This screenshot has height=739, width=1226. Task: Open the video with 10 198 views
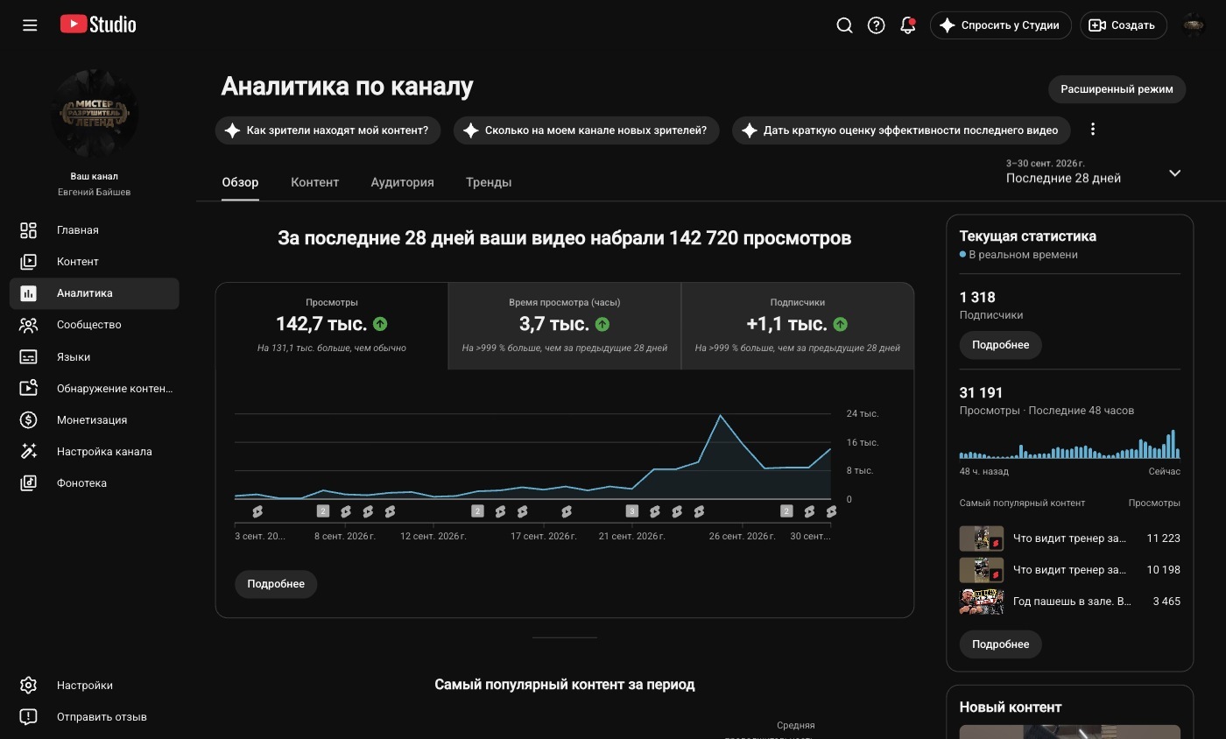(1070, 570)
